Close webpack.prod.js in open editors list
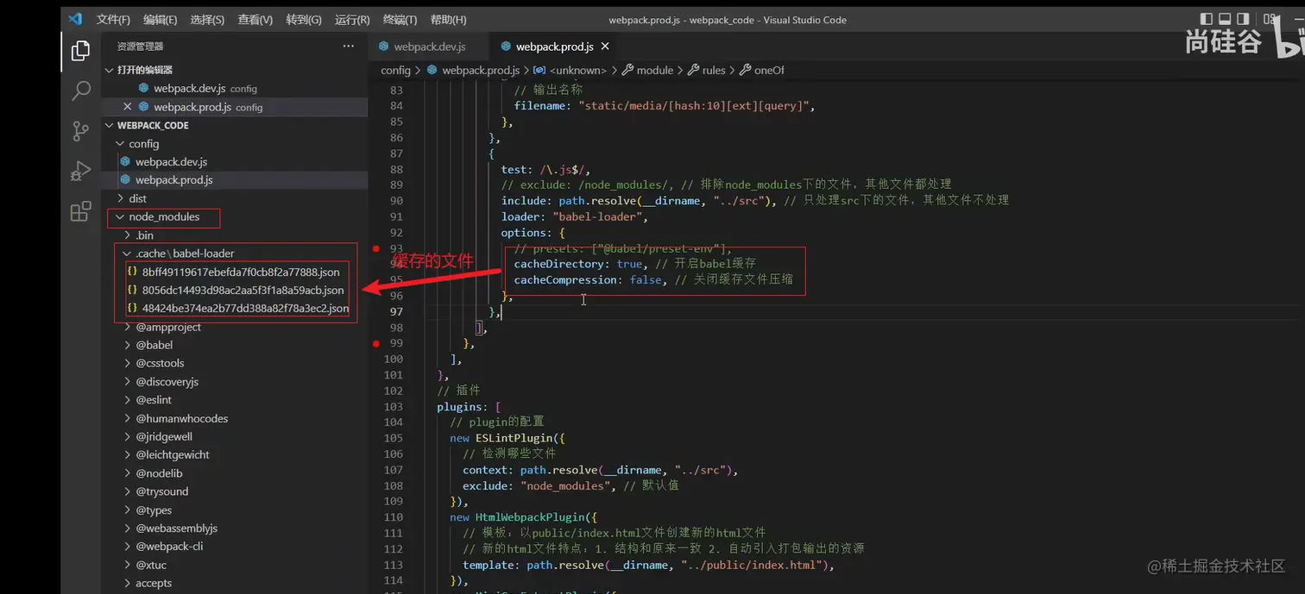The height and width of the screenshot is (594, 1305). click(128, 107)
